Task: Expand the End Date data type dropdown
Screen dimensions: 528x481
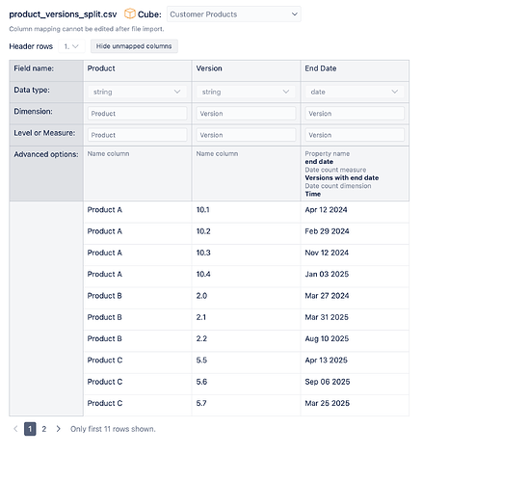Action: [355, 92]
